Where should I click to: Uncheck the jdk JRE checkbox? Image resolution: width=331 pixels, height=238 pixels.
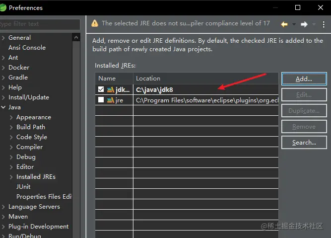click(x=101, y=89)
